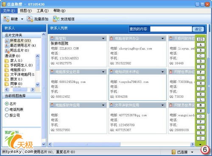Click avatar icon on card with QQ 16449
Image resolution: width=212 pixels, height=156 pixels.
171,38
